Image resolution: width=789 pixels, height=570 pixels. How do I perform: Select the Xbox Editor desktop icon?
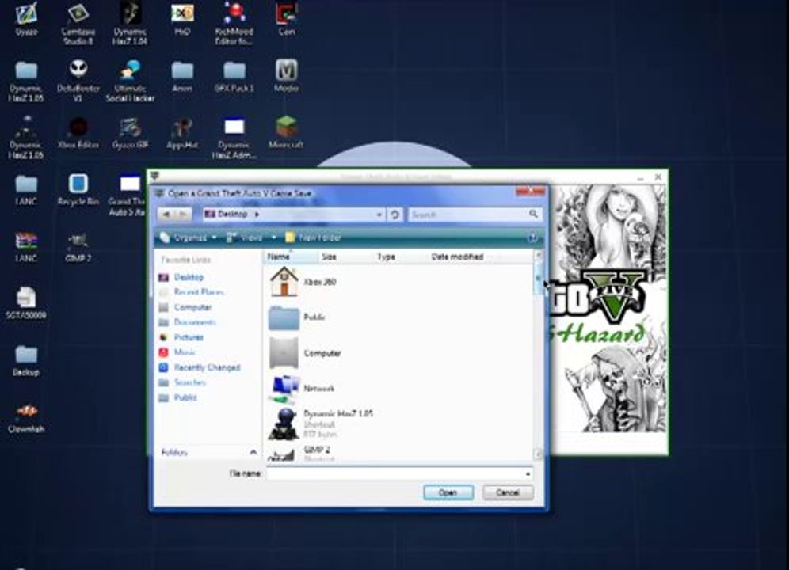[x=78, y=133]
